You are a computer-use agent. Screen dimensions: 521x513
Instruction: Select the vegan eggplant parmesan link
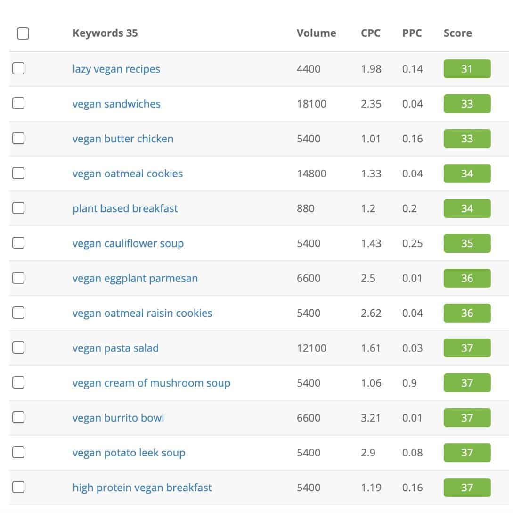coord(135,278)
